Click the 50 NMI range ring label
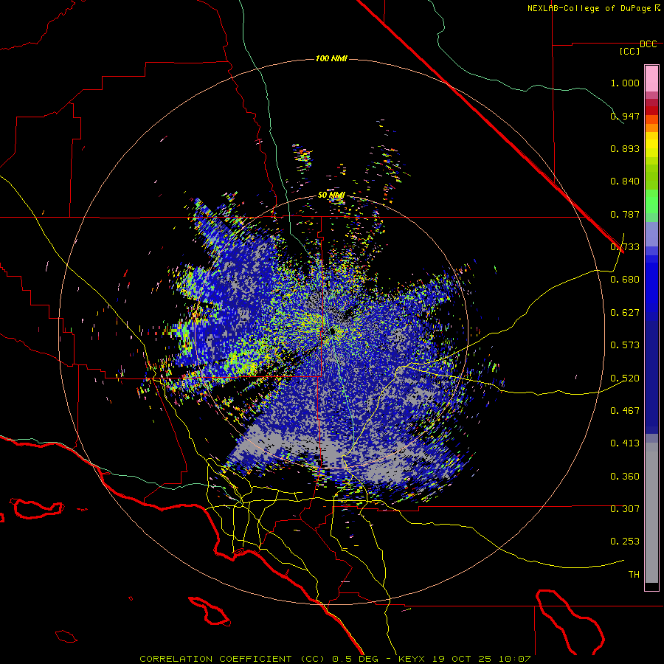The image size is (664, 664). (331, 196)
